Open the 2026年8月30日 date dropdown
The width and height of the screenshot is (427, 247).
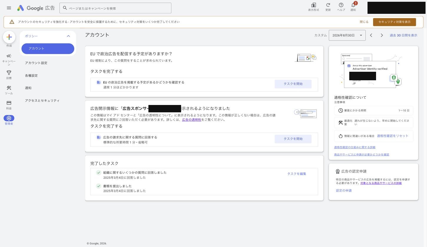(x=347, y=35)
